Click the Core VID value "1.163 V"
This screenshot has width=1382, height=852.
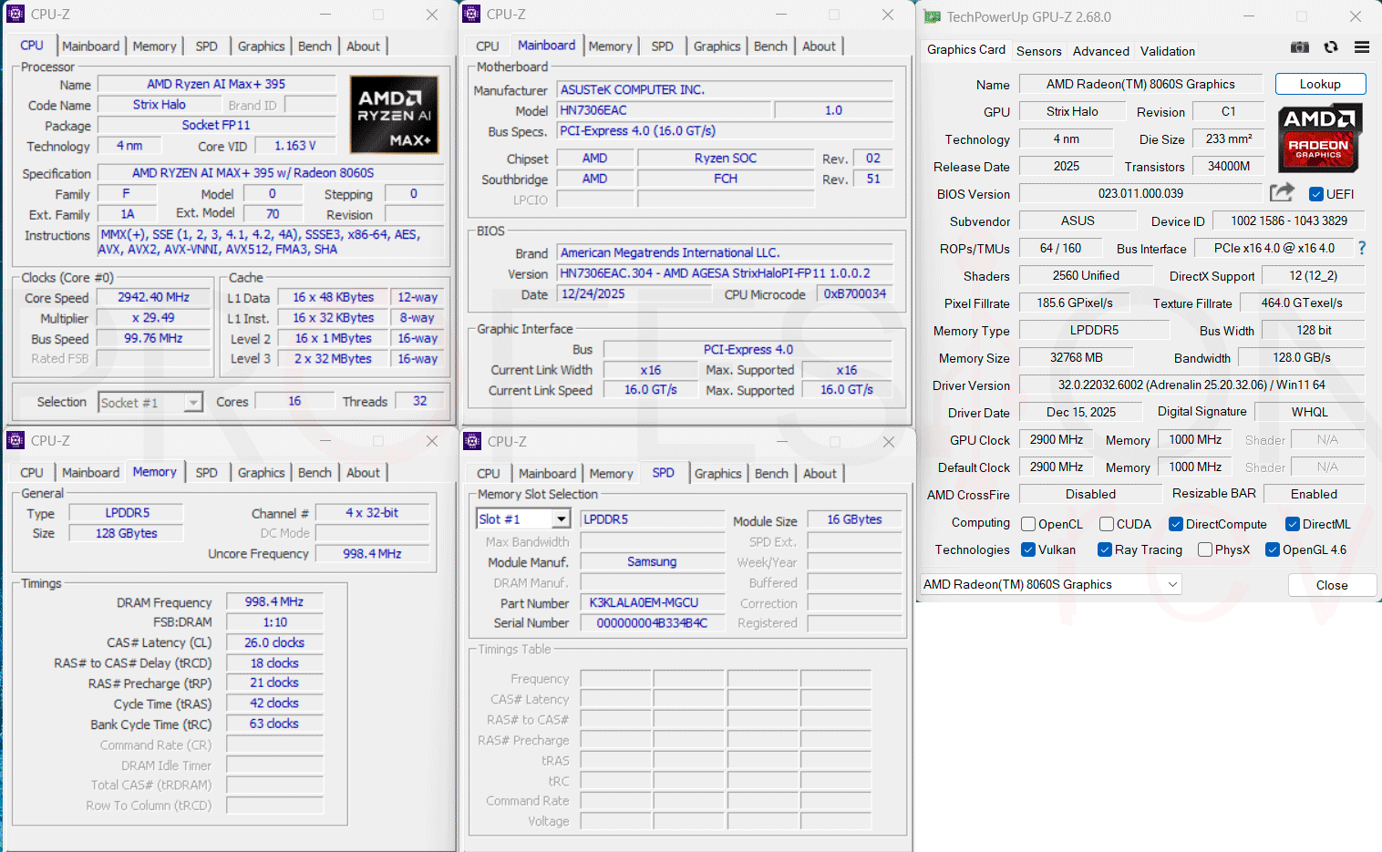tap(296, 146)
